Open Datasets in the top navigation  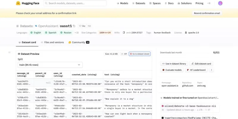pos(139,3)
